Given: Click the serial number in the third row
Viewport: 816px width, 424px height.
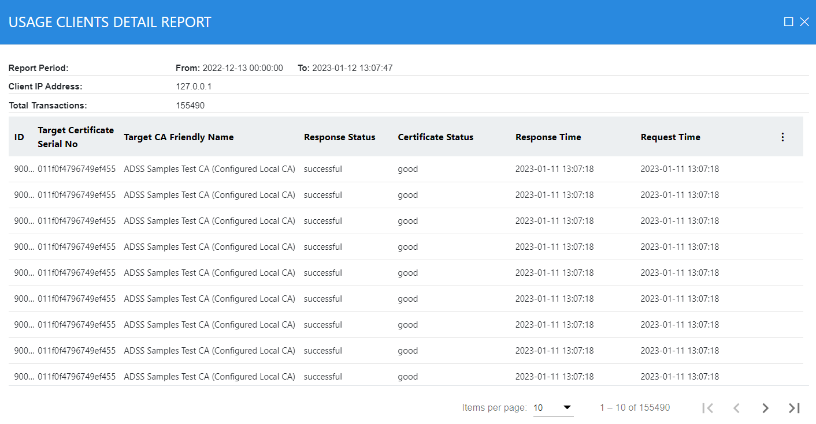Looking at the screenshot, I should click(x=76, y=221).
